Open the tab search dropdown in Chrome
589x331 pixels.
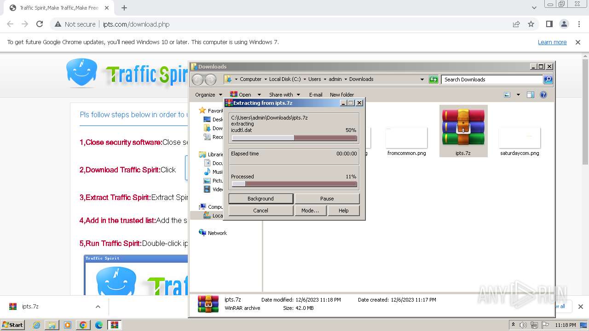(x=534, y=8)
